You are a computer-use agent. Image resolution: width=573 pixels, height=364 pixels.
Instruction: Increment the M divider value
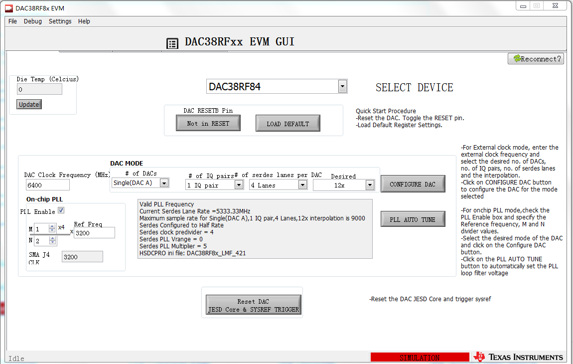point(52,226)
